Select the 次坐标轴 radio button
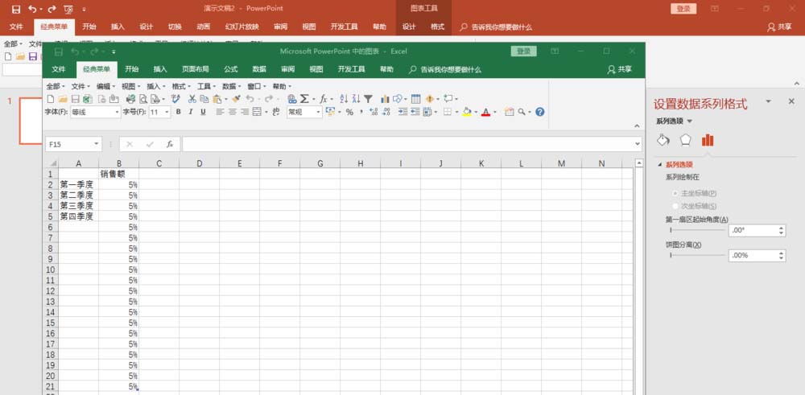805x395 pixels. point(675,206)
